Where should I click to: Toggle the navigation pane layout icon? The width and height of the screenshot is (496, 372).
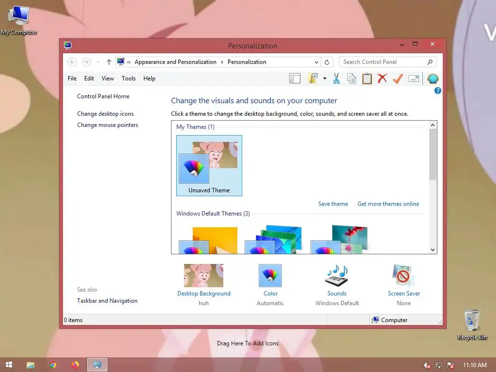[294, 78]
